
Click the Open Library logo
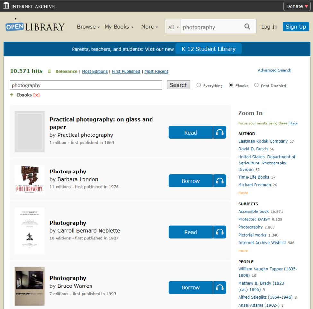click(x=34, y=27)
